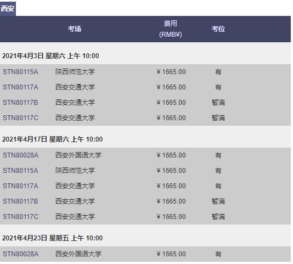Select the 2021年4月23日 星期五 date heading
293x264 pixels.
pyautogui.click(x=52, y=238)
